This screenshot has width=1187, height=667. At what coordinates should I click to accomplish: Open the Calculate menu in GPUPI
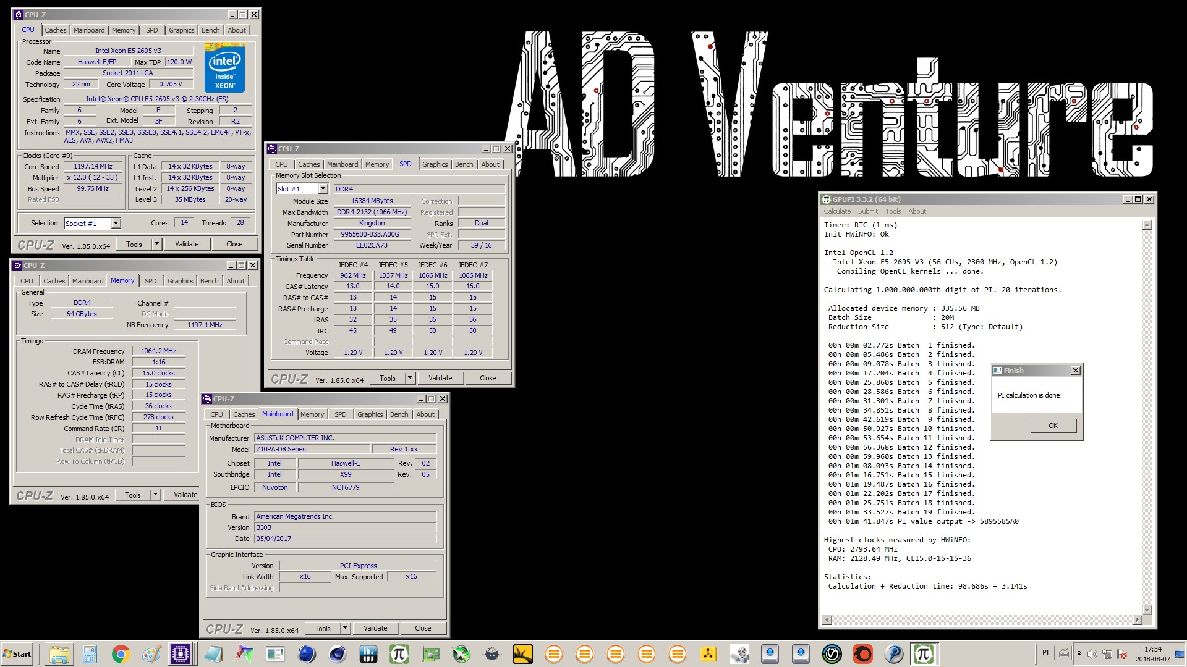coord(836,211)
